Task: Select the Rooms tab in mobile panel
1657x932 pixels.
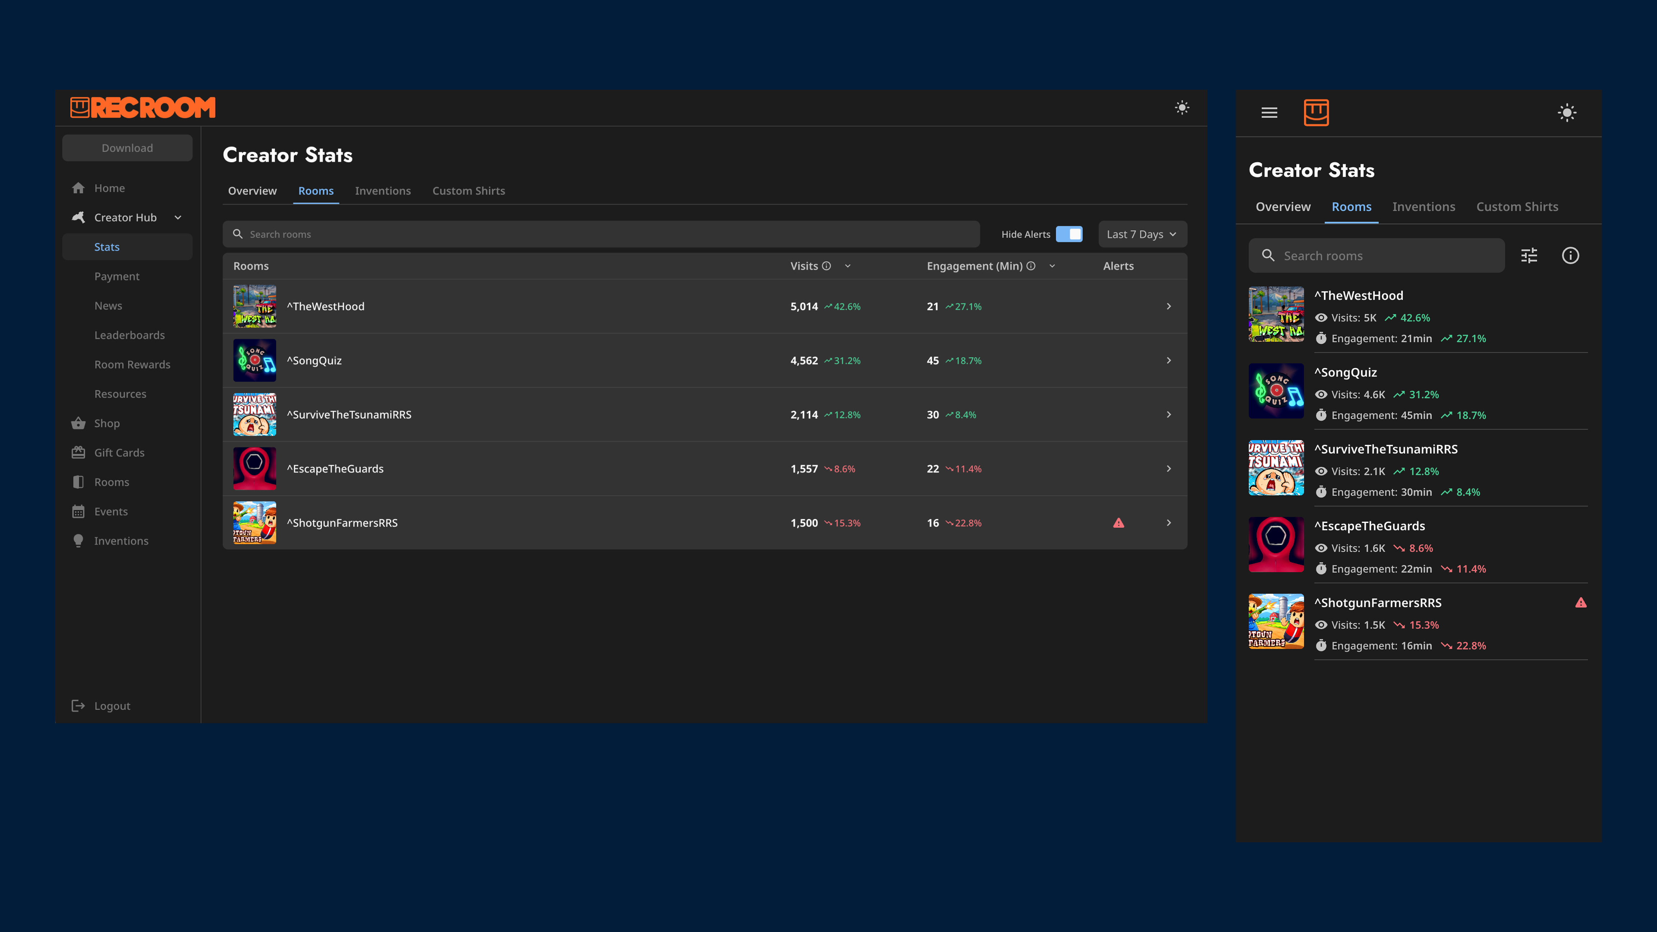Action: pos(1351,206)
